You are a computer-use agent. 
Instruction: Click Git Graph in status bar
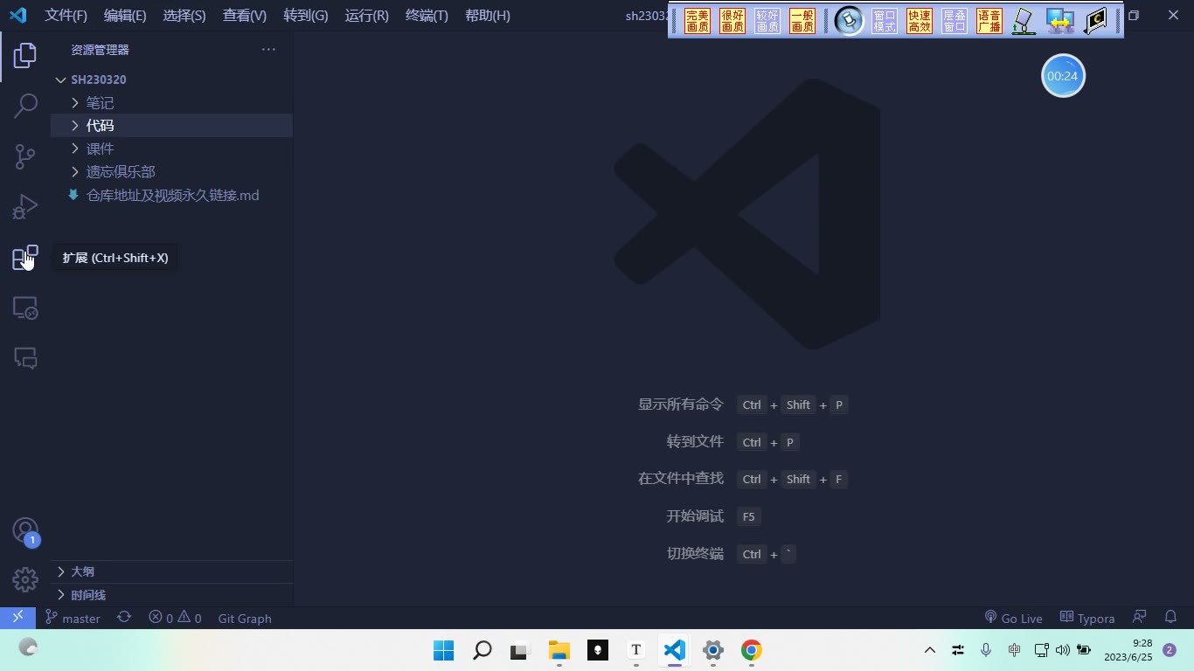[x=245, y=618]
